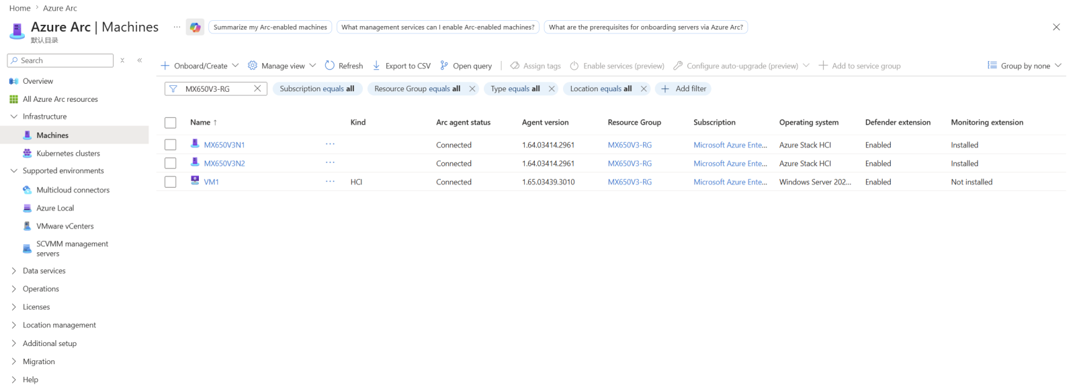
Task: Expand the Licenses section
Action: click(13, 307)
